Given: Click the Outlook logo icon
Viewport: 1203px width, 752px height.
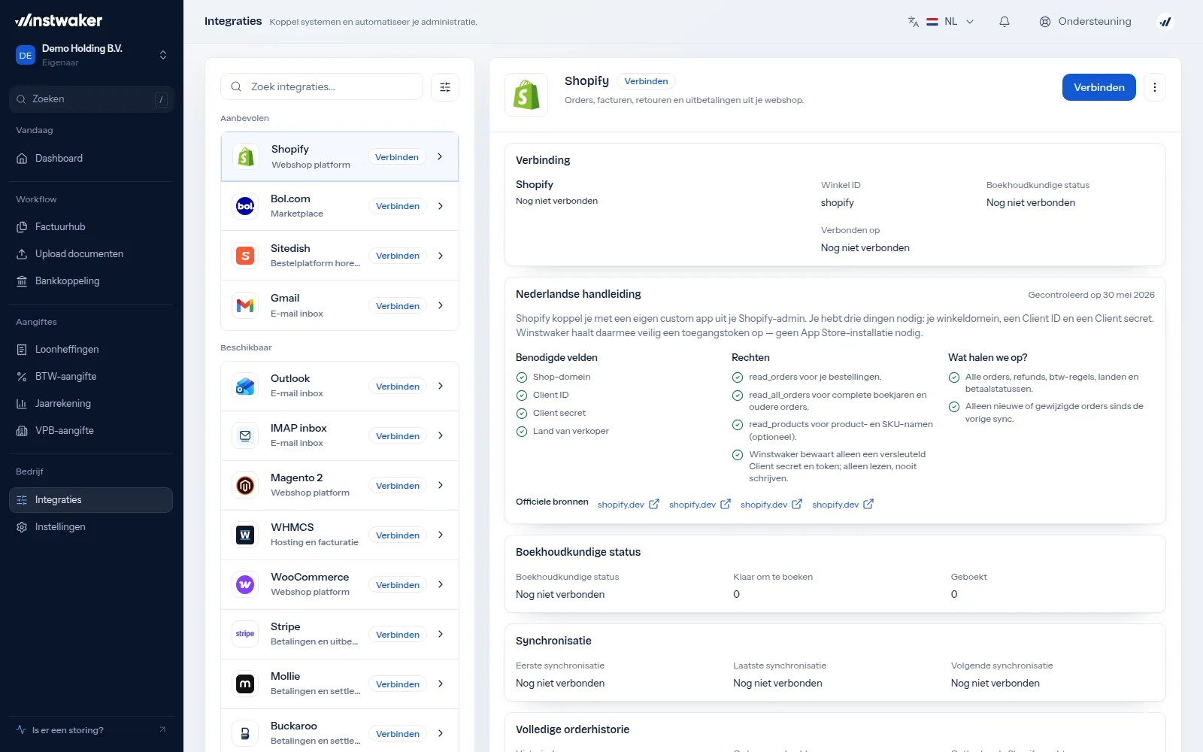Looking at the screenshot, I should 245,386.
